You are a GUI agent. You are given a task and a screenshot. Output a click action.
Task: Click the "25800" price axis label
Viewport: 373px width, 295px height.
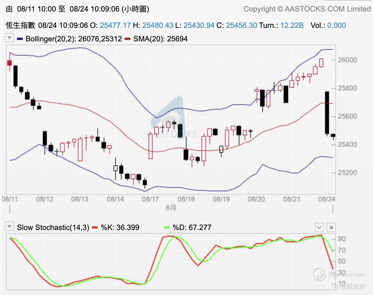click(x=348, y=88)
